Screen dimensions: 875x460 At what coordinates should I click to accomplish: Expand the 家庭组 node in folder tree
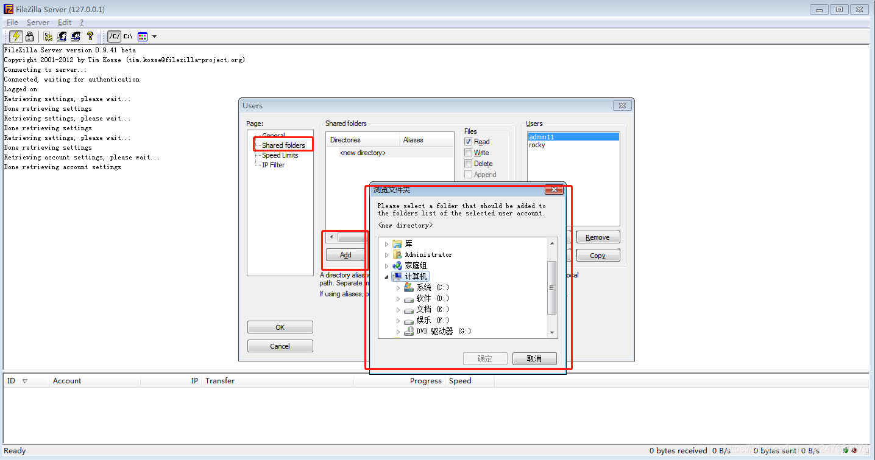click(386, 266)
